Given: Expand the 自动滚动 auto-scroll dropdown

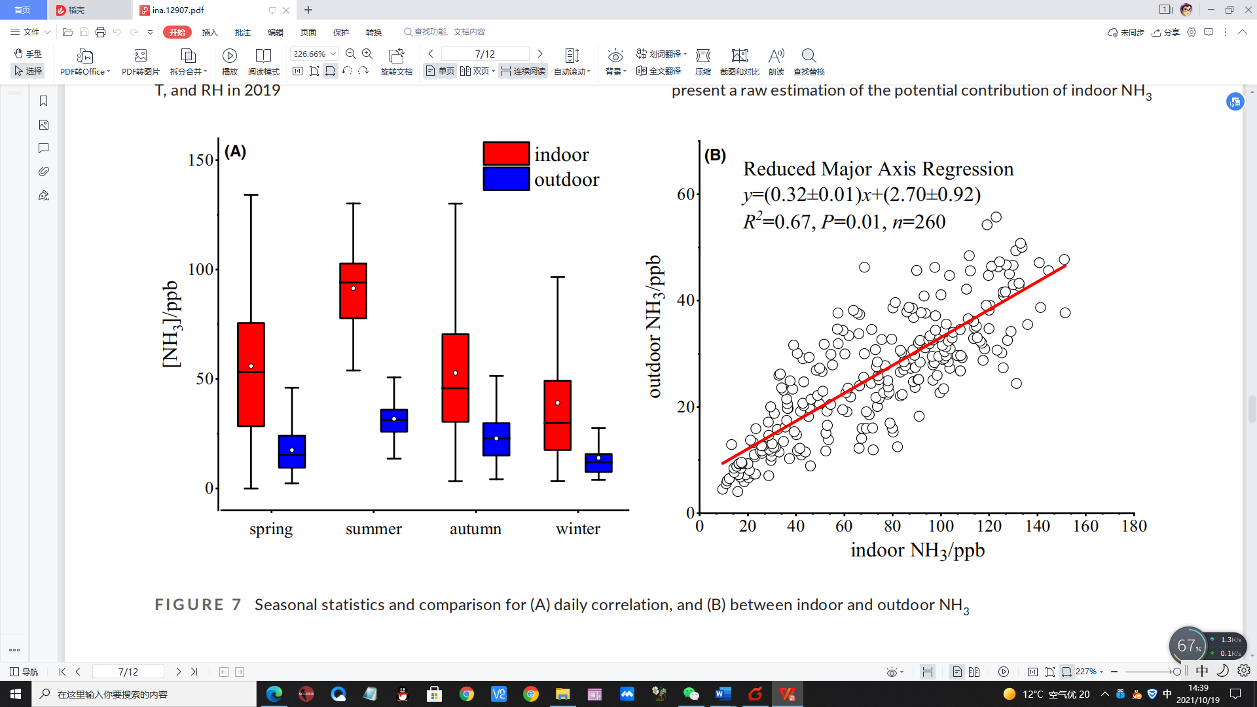Looking at the screenshot, I should pos(589,72).
